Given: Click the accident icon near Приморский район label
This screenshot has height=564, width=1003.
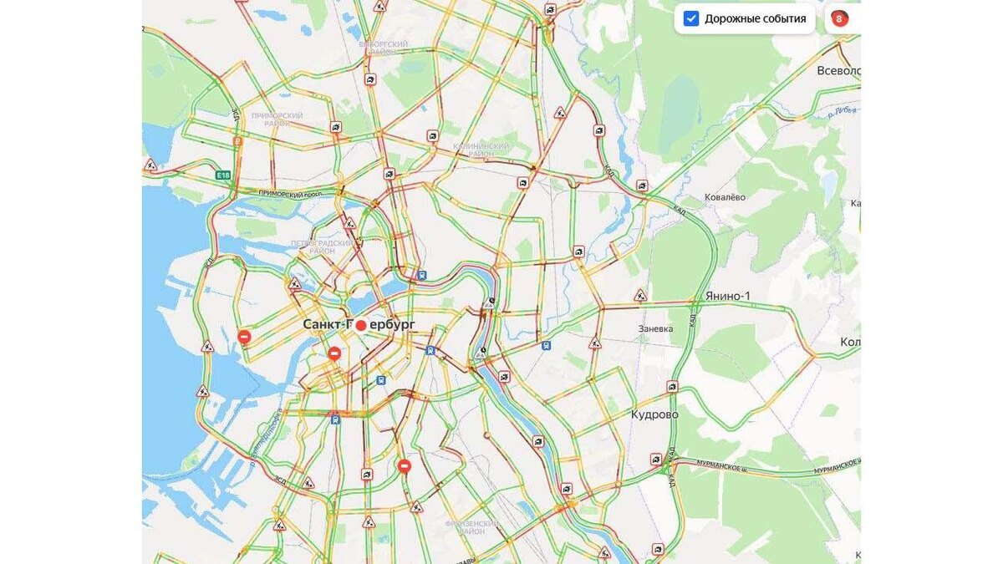Looking at the screenshot, I should pos(335,128).
